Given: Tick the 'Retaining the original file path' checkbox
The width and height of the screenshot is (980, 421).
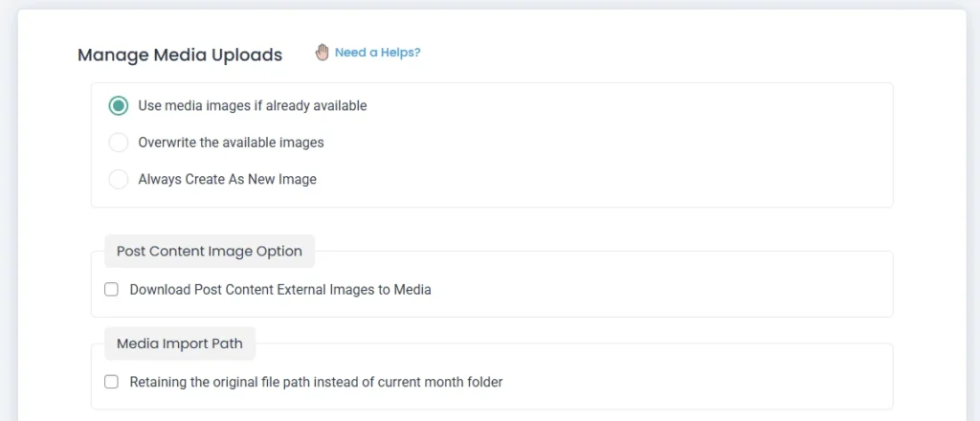Looking at the screenshot, I should [111, 382].
